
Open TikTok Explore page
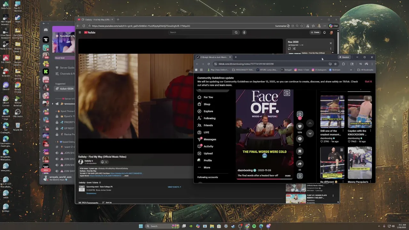click(x=205, y=111)
